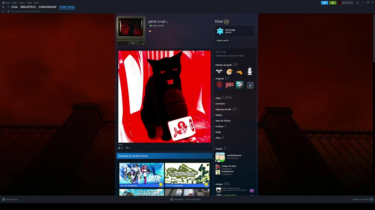Open the Artes link

218,138
